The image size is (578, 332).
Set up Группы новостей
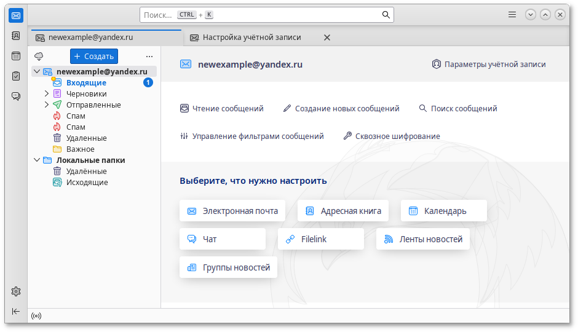228,267
